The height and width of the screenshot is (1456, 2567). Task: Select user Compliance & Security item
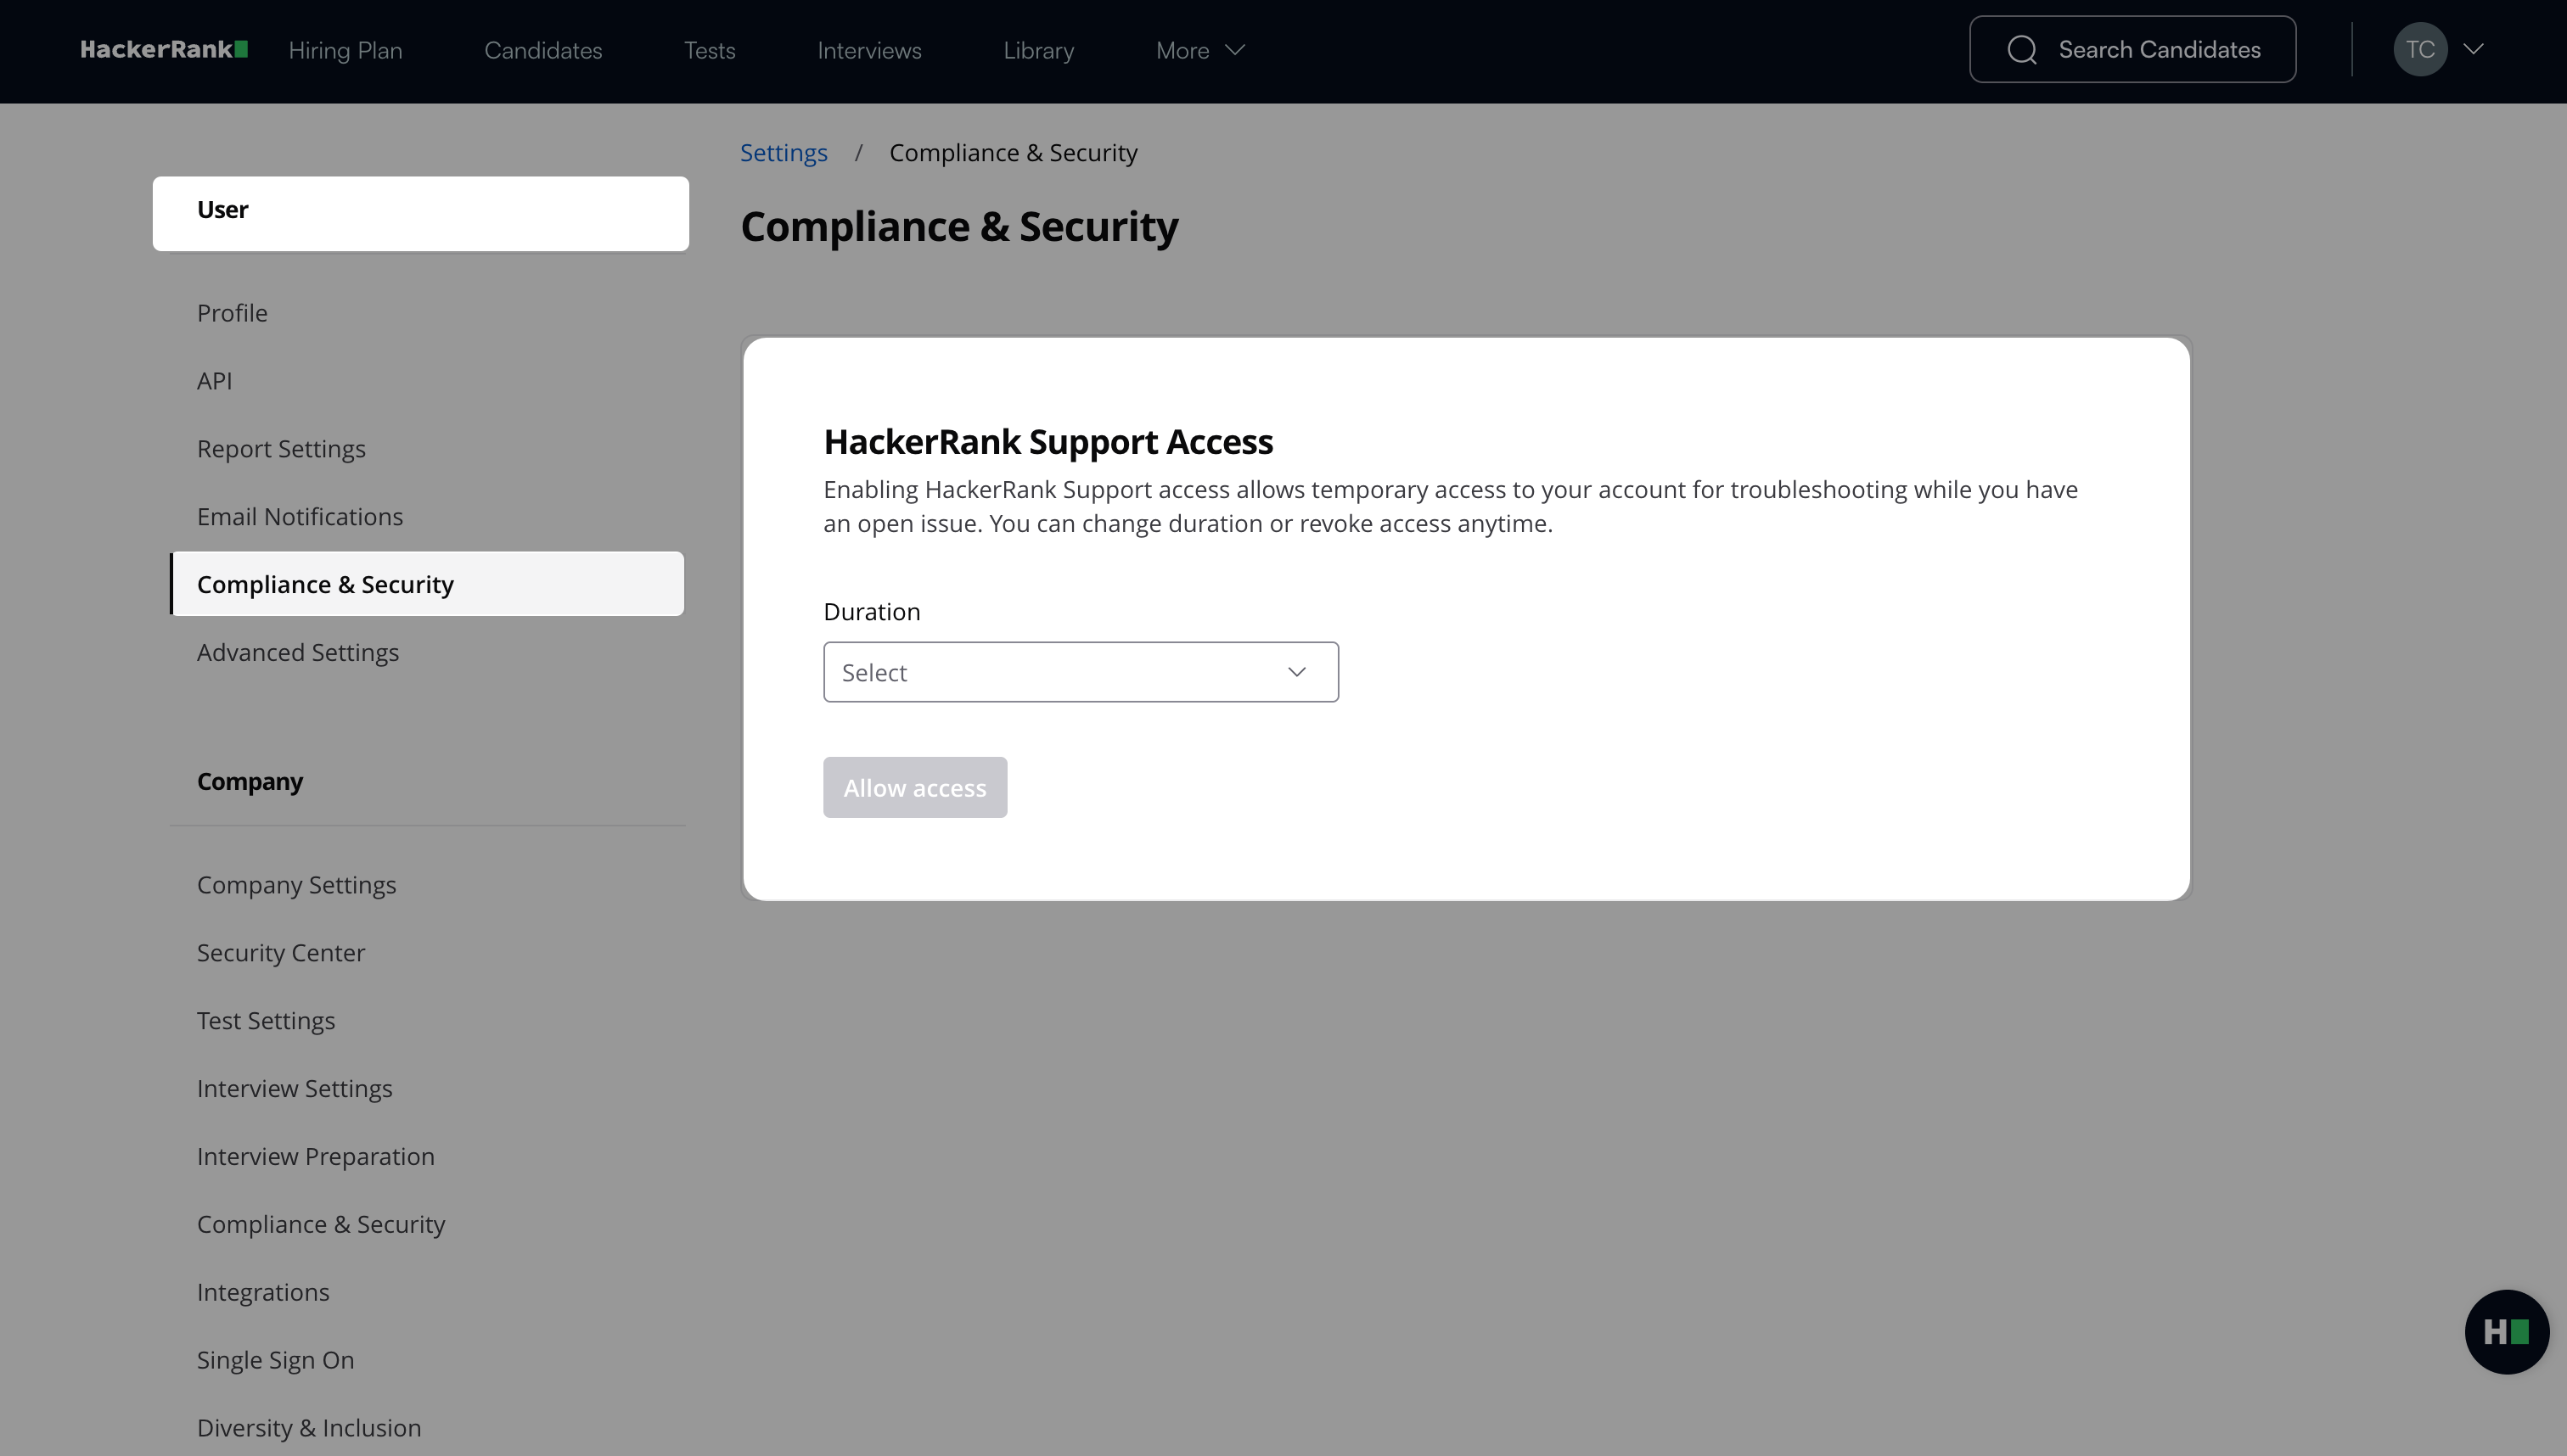pos(427,584)
